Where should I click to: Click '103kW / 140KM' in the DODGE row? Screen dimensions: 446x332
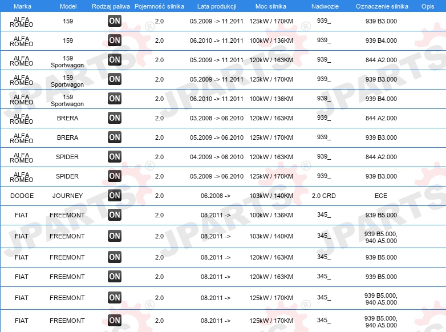click(271, 196)
